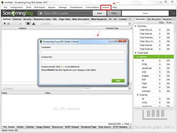Viewport: 177px width, 133px height.
Task: Select the Internal tab
Action: 7,19
